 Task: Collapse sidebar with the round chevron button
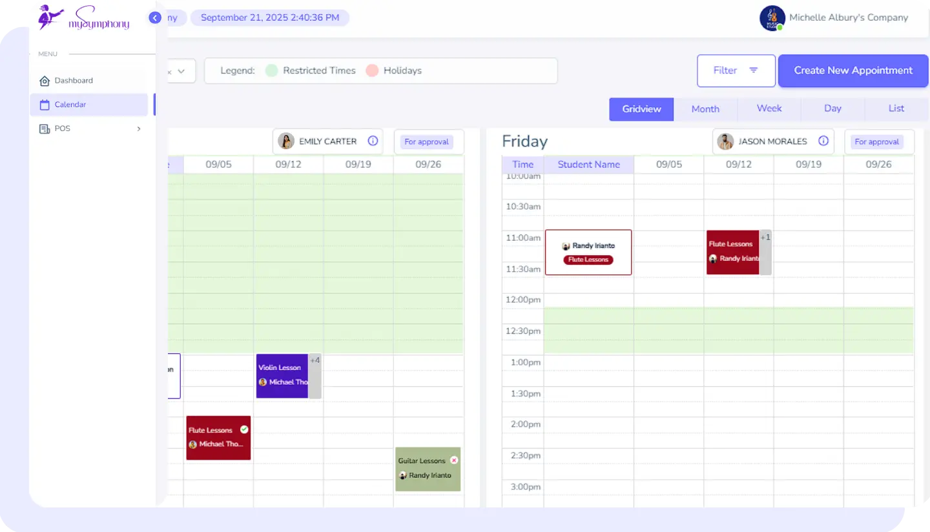pos(155,18)
